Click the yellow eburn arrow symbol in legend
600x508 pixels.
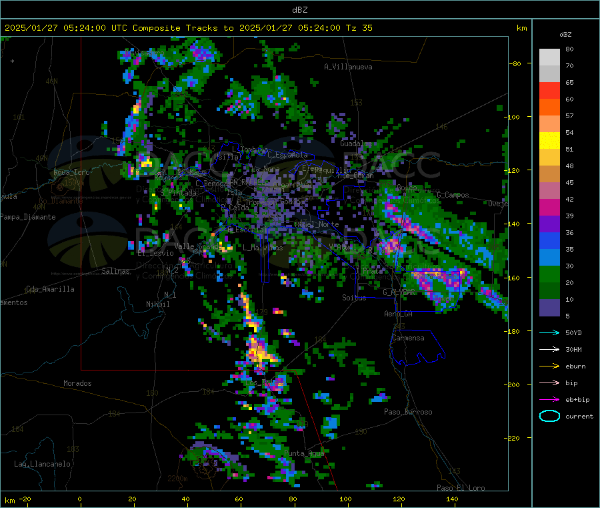pyautogui.click(x=549, y=366)
